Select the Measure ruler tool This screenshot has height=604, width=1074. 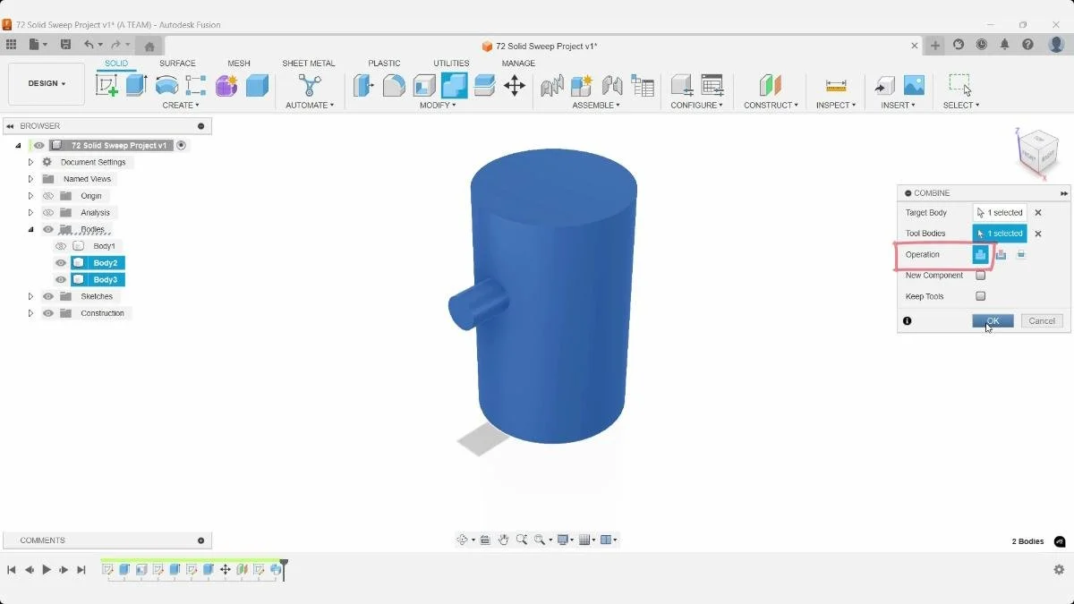click(x=836, y=85)
